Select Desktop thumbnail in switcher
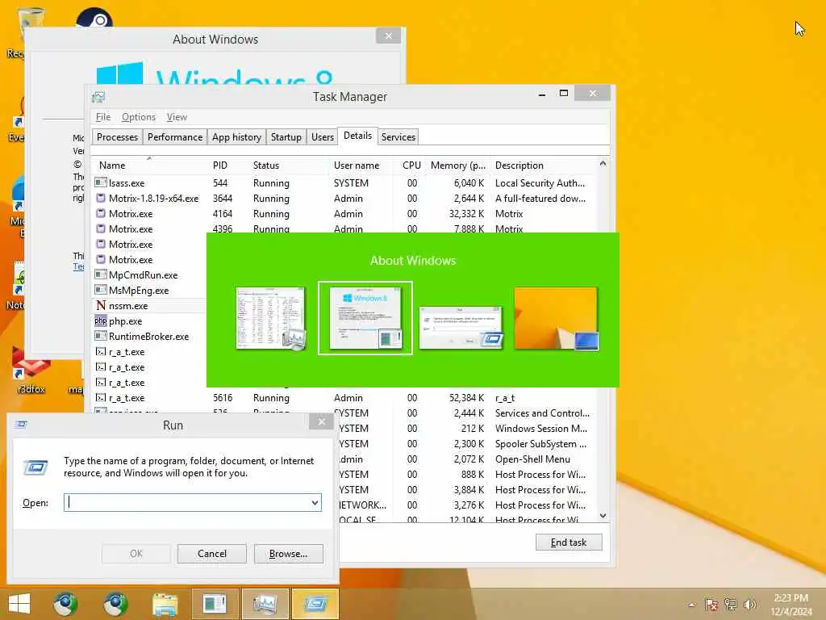Image resolution: width=826 pixels, height=620 pixels. click(x=557, y=318)
